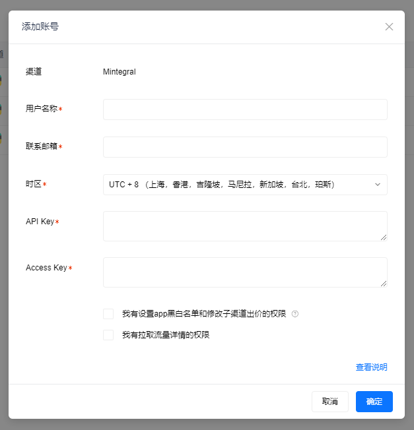Click the 我有拉取流量详情的权限 label text
The height and width of the screenshot is (430, 414).
pyautogui.click(x=166, y=335)
